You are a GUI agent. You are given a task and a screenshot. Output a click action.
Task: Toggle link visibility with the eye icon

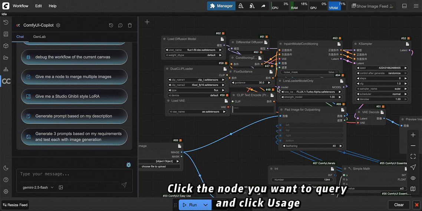pos(413,178)
